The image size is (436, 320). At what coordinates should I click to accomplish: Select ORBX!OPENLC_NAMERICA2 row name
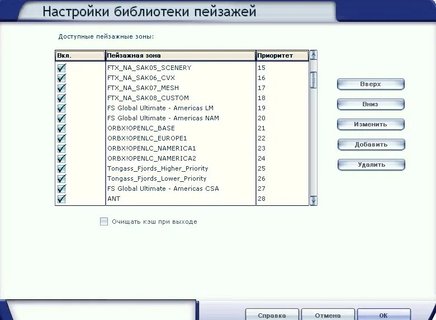(151, 158)
